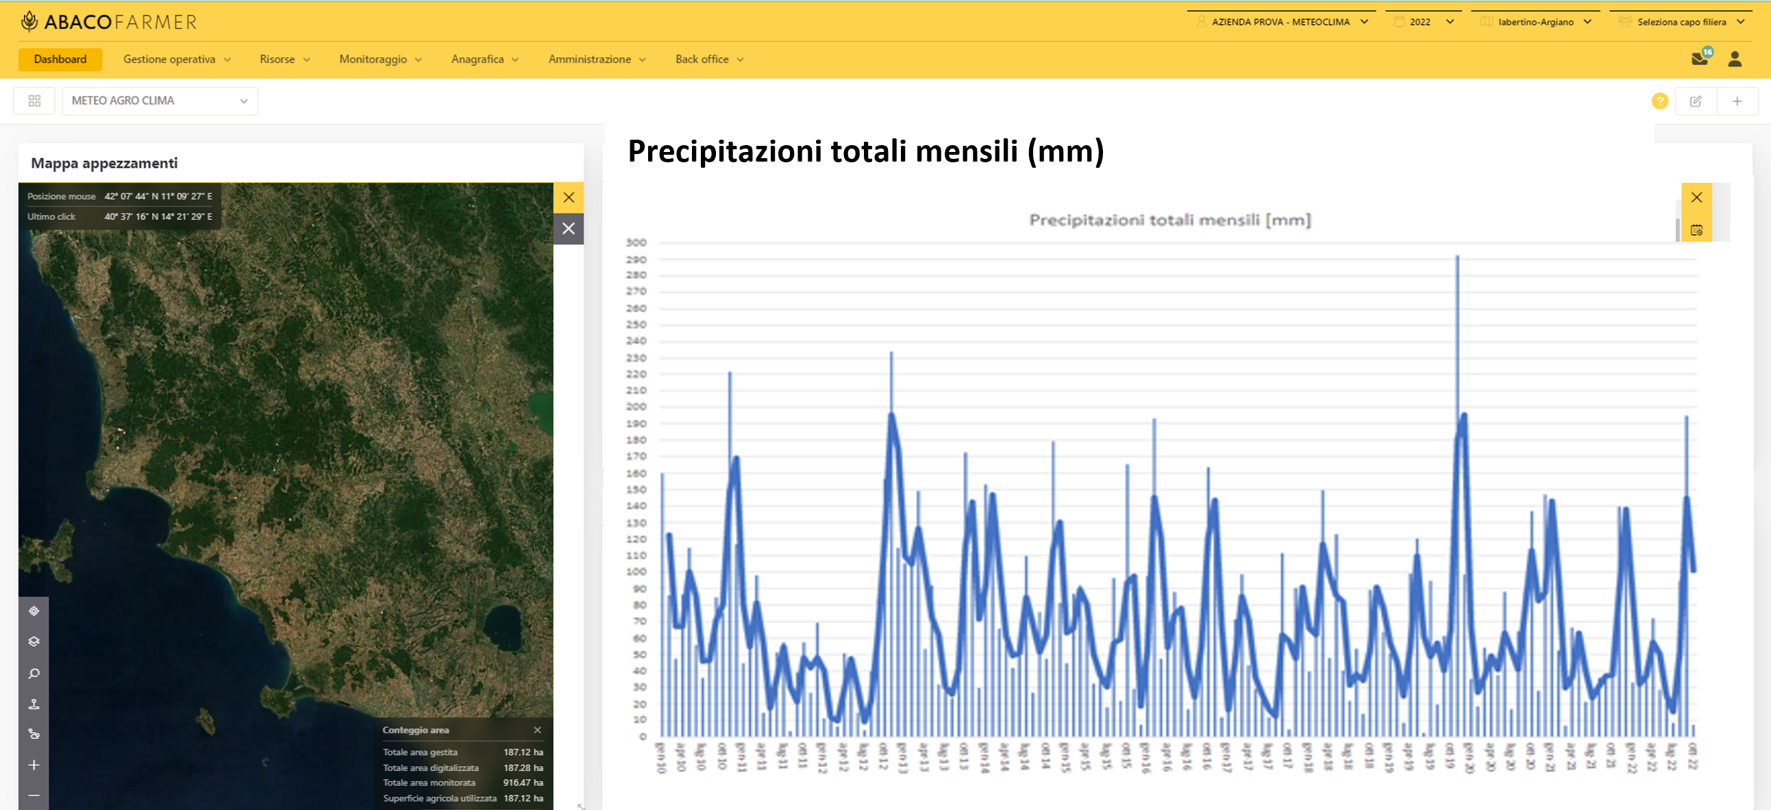Open the dashboard grid view icon
This screenshot has height=810, width=1771.
coord(34,101)
